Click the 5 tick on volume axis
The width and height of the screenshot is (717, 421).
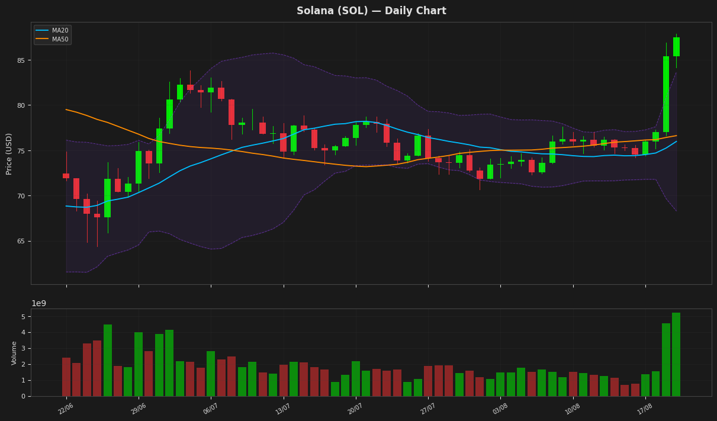(22, 317)
